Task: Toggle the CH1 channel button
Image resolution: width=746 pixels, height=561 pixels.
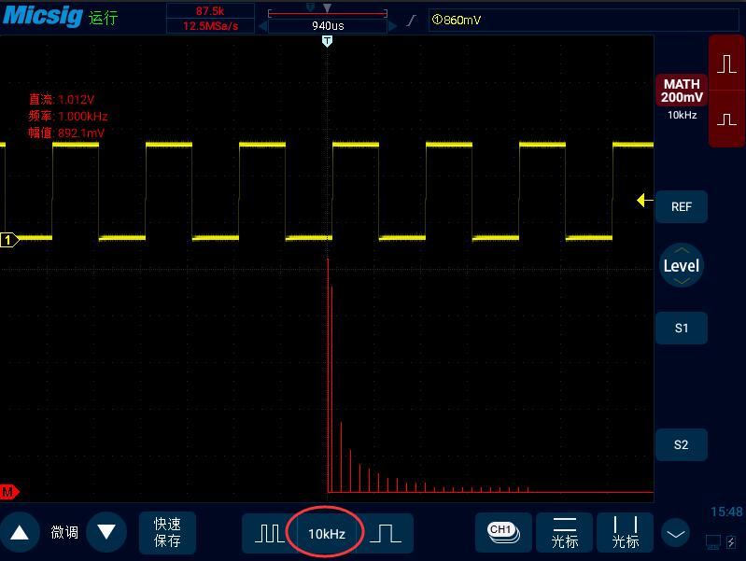Action: pyautogui.click(x=503, y=532)
